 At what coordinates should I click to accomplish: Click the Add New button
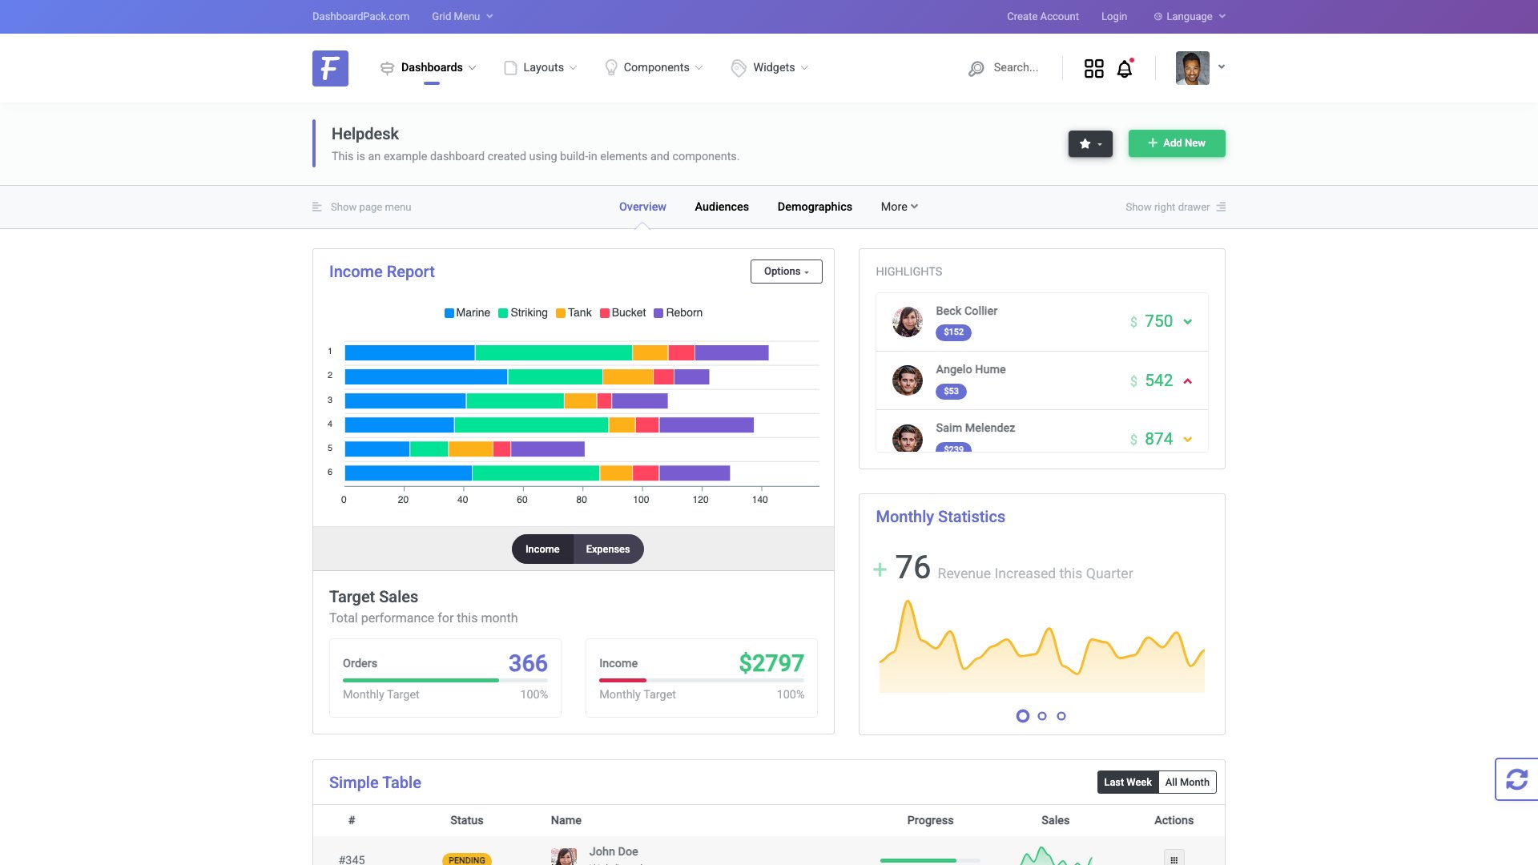point(1177,143)
